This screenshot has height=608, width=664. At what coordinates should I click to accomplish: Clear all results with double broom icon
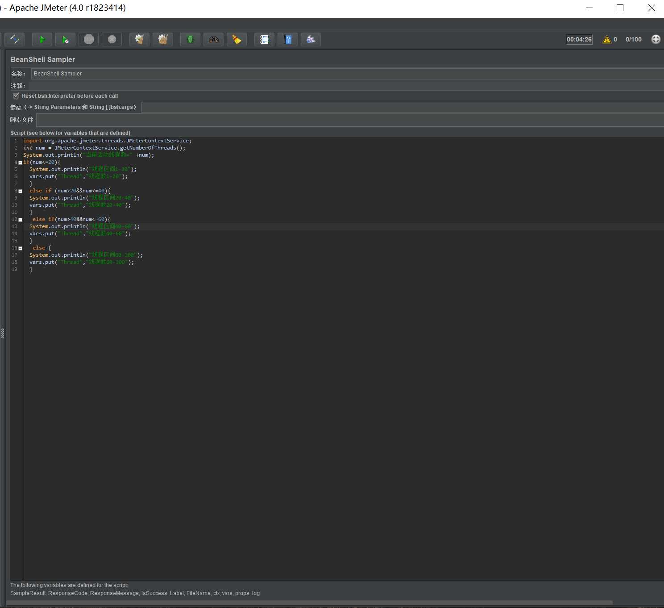coord(162,39)
